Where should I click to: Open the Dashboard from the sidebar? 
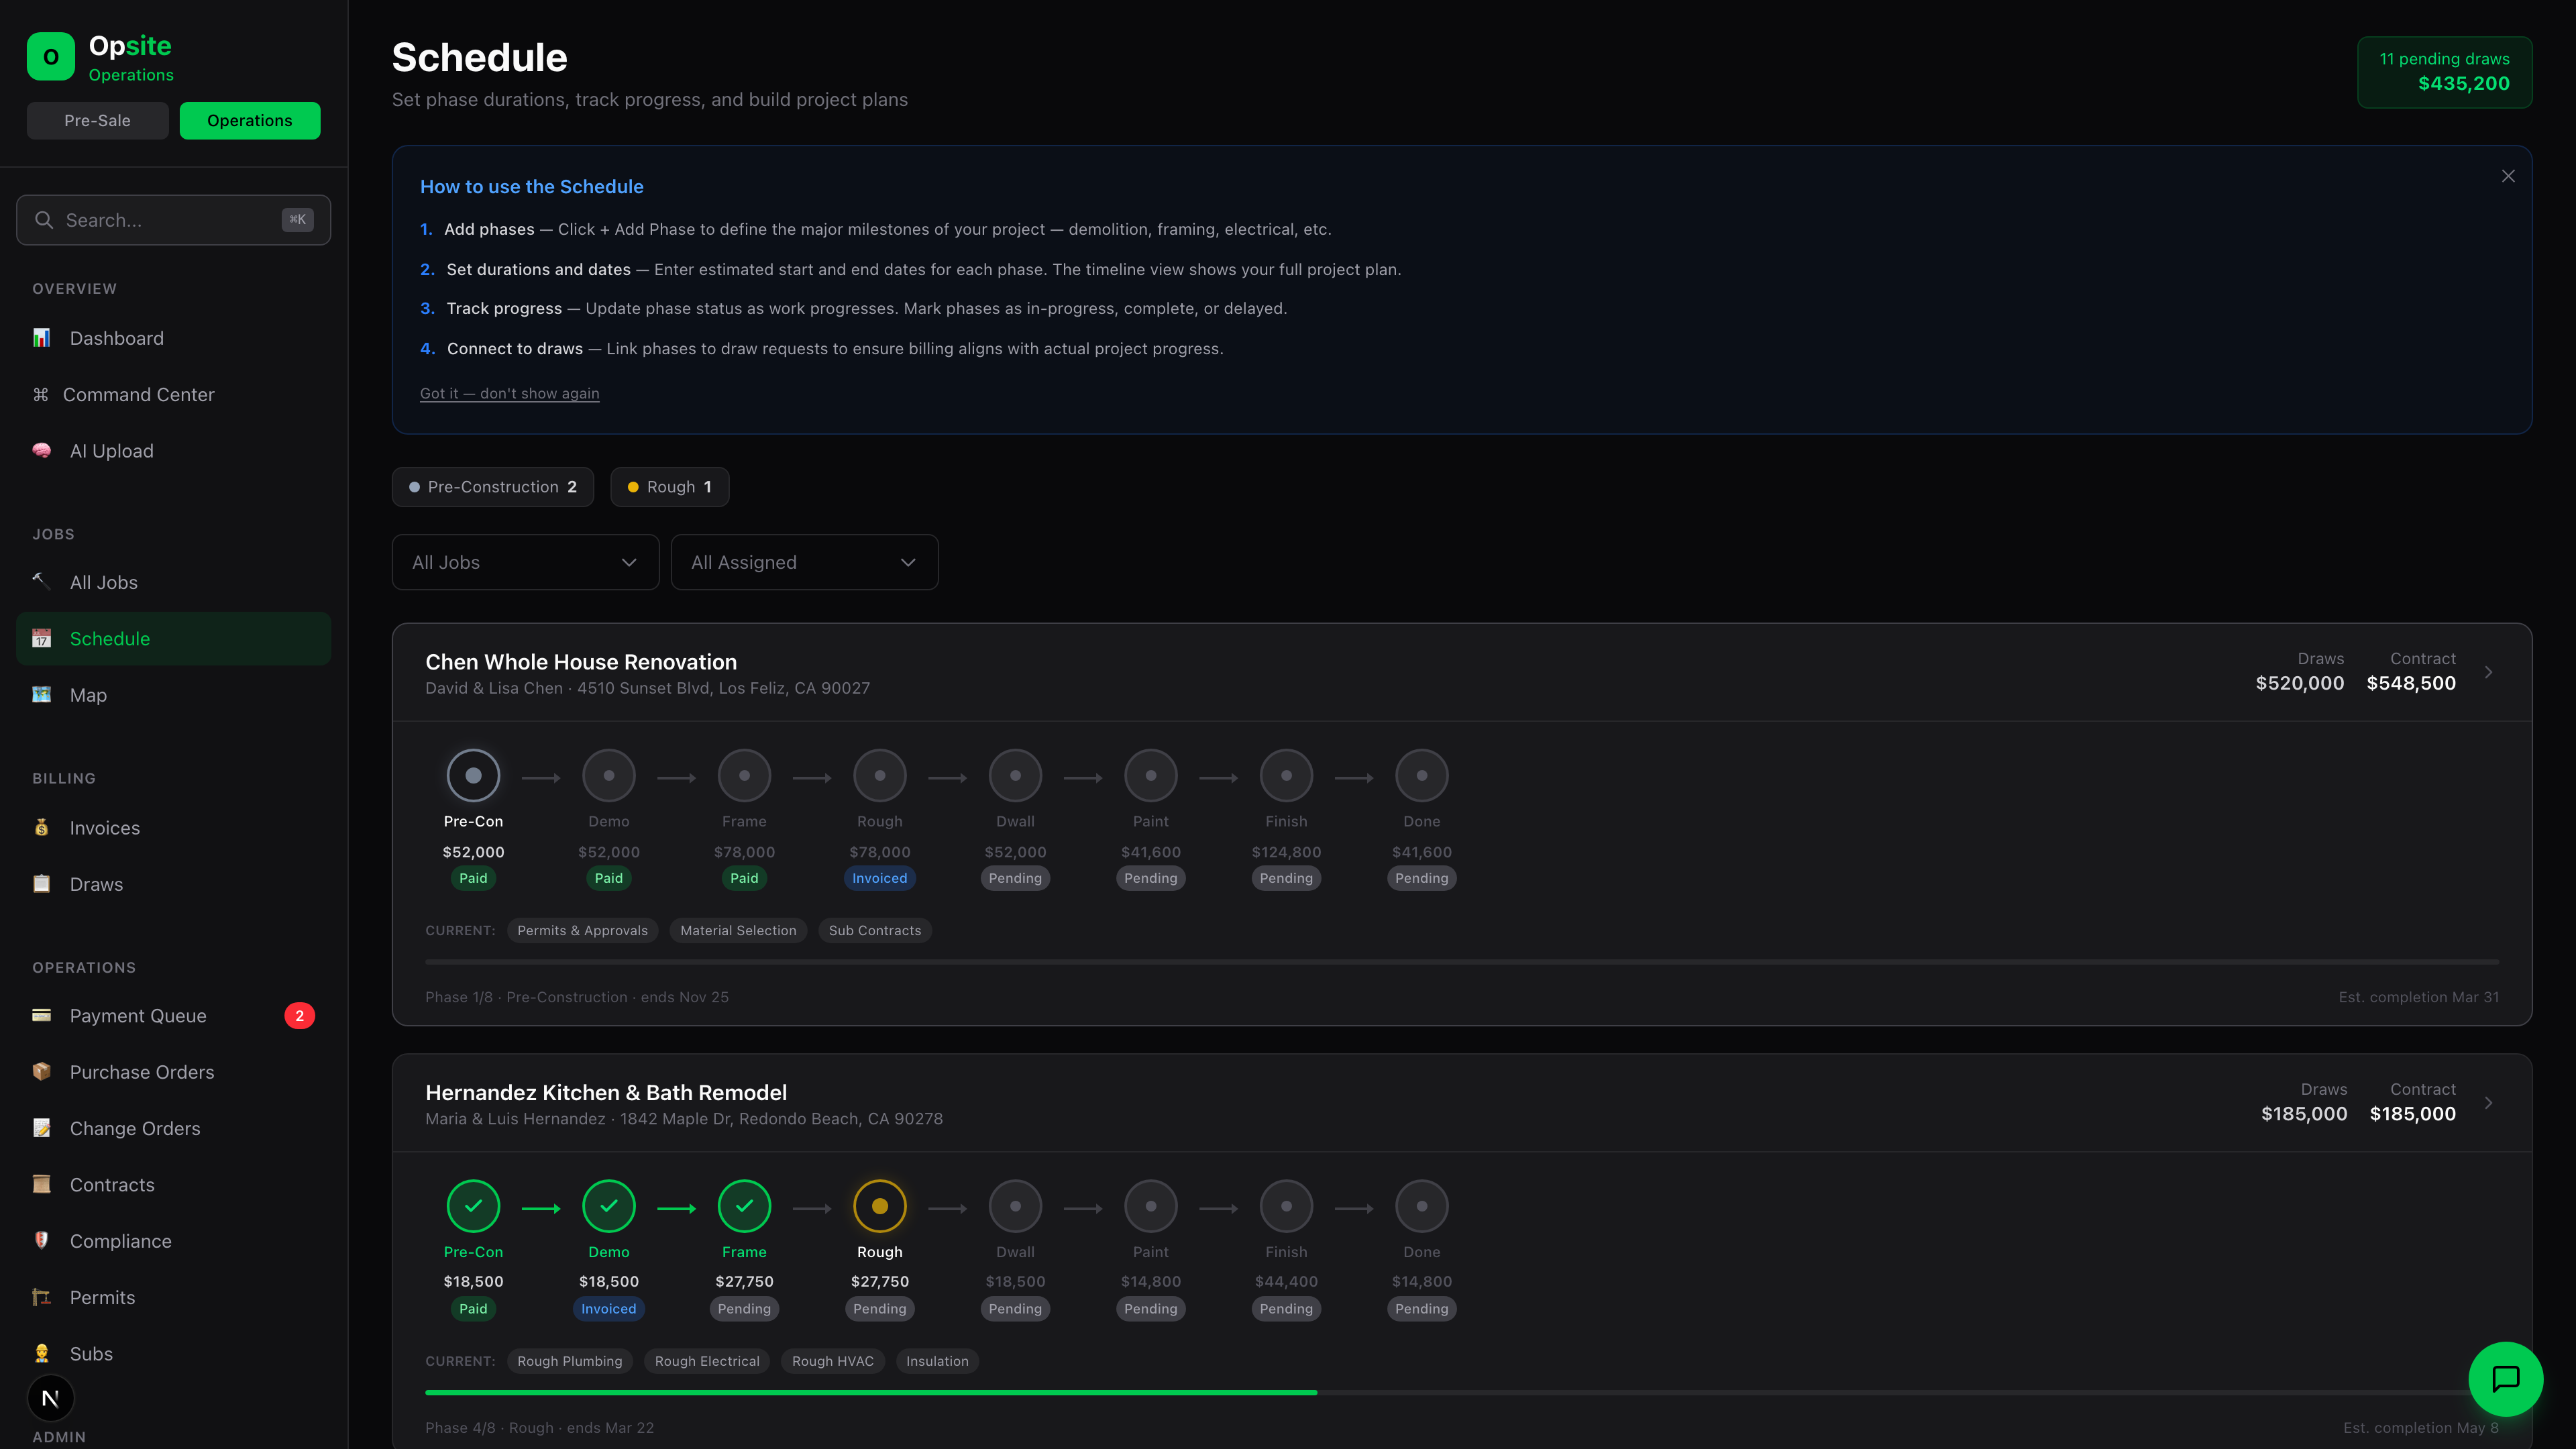click(116, 338)
